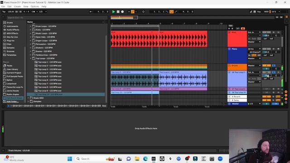The width and height of the screenshot is (290, 163).
Task: Open the Piano track All Ins dropdown
Action: [254, 49]
